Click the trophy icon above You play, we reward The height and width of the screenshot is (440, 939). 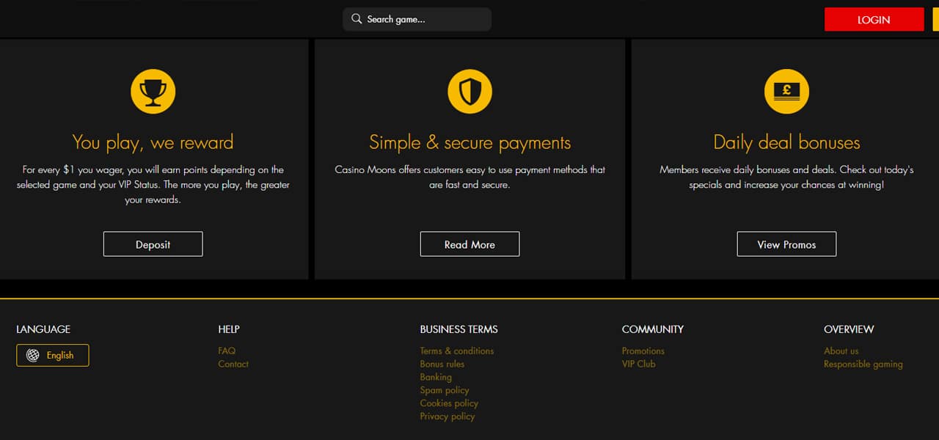153,92
